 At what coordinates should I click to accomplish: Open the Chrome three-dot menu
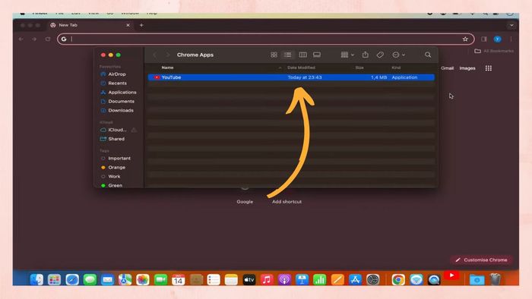511,39
